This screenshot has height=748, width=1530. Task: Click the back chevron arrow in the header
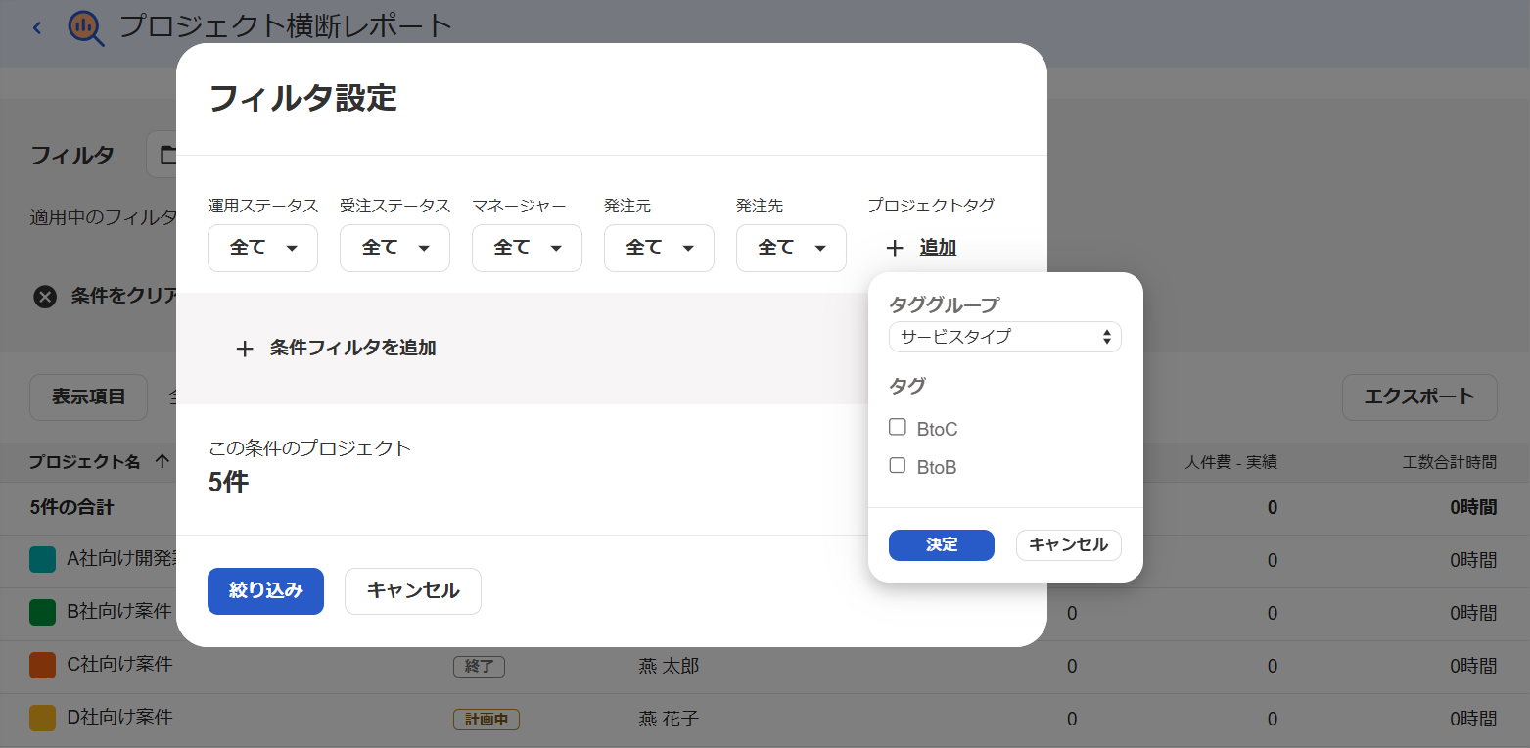point(37,27)
